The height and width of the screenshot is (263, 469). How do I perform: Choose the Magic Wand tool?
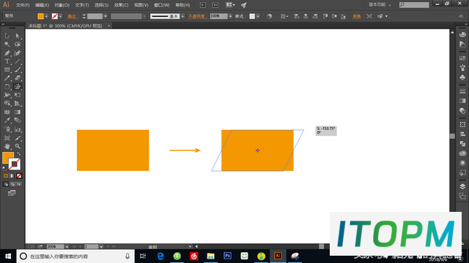tap(7, 45)
